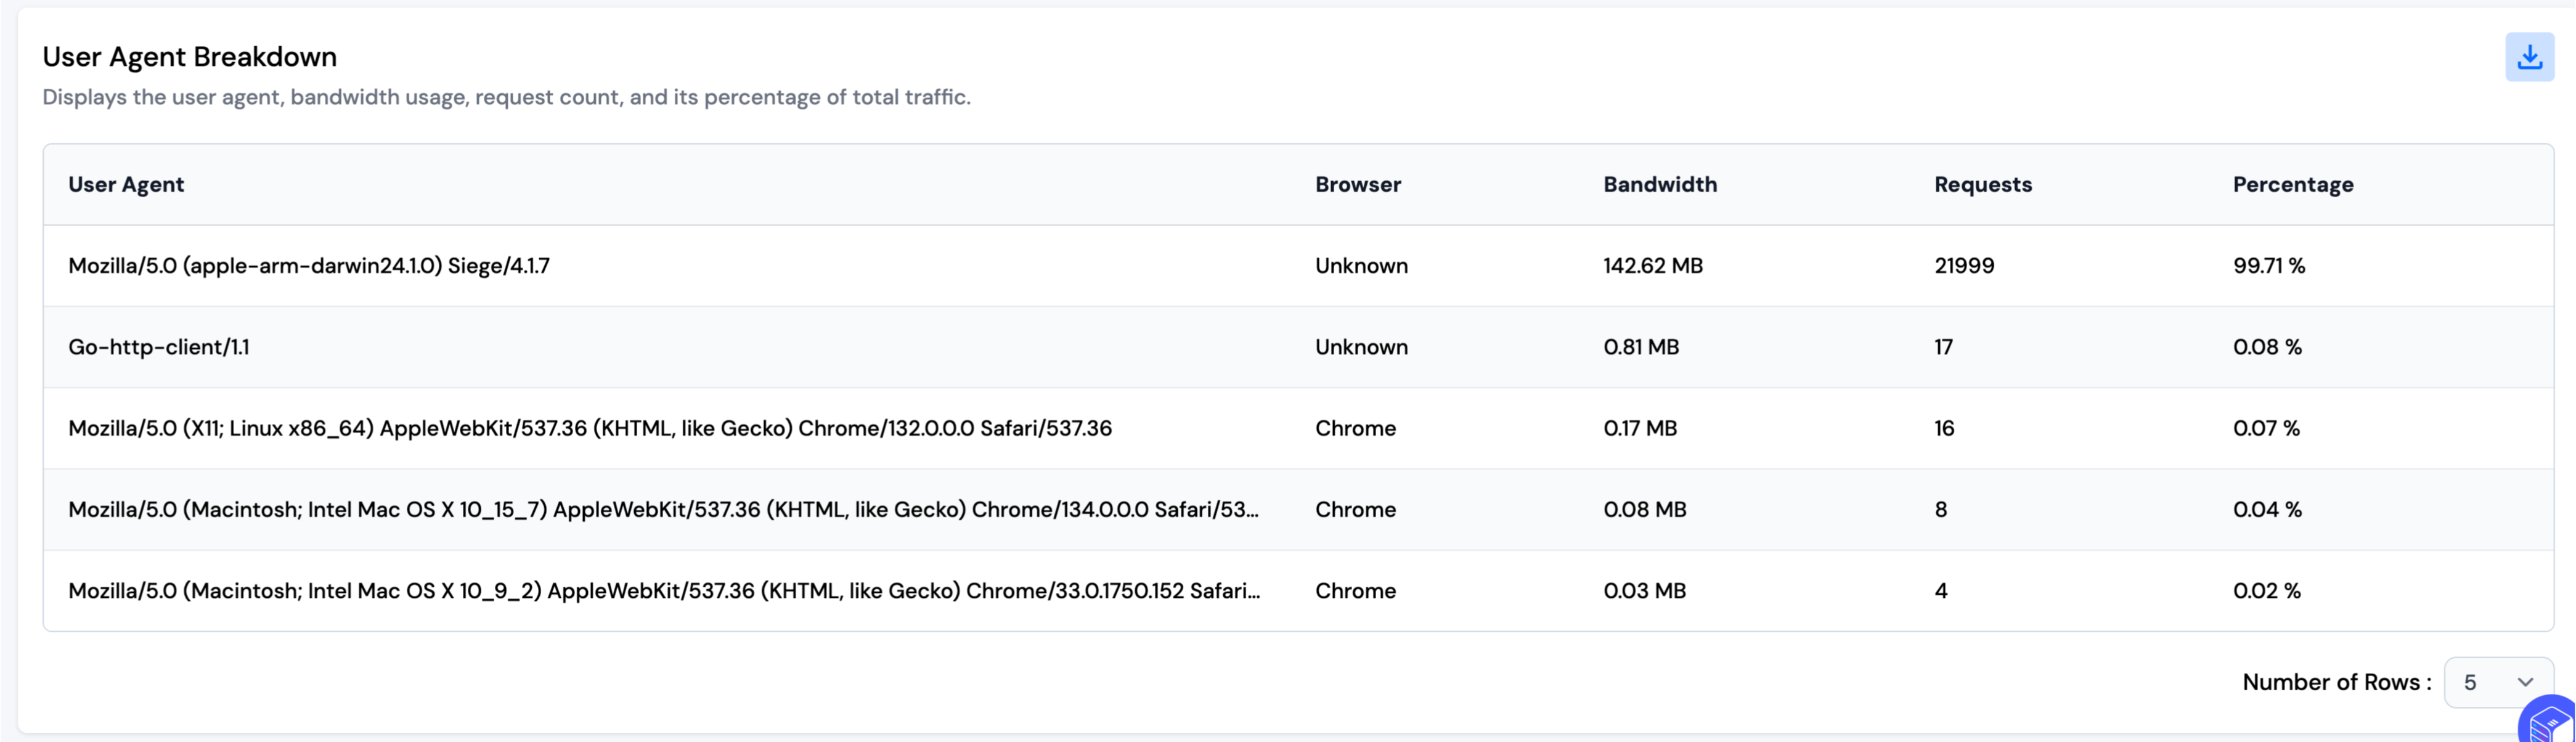Viewport: 2576px width, 742px height.
Task: Click the download export icon
Action: [x=2529, y=57]
